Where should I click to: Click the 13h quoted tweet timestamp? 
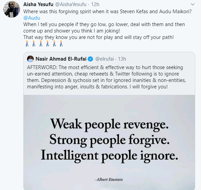click(122, 59)
